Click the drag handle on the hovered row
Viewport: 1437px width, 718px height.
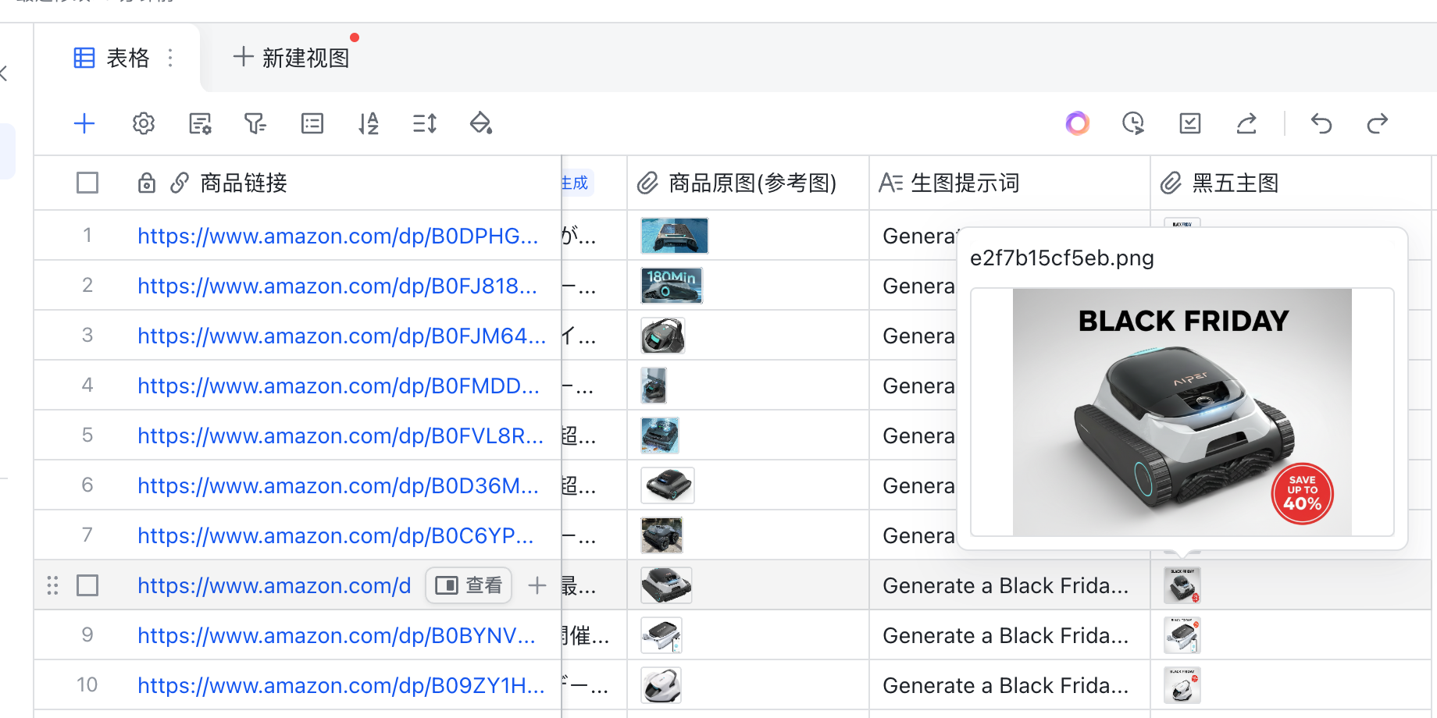click(52, 585)
